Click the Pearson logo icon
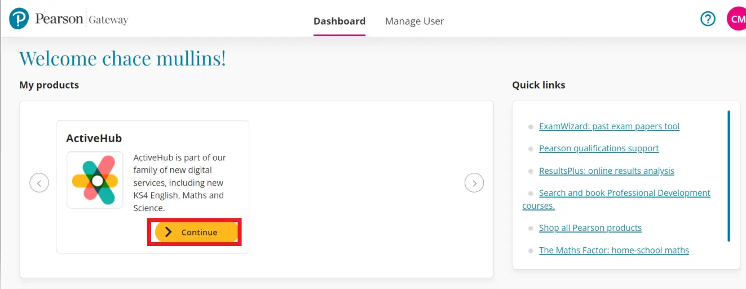The image size is (746, 289). (x=19, y=19)
